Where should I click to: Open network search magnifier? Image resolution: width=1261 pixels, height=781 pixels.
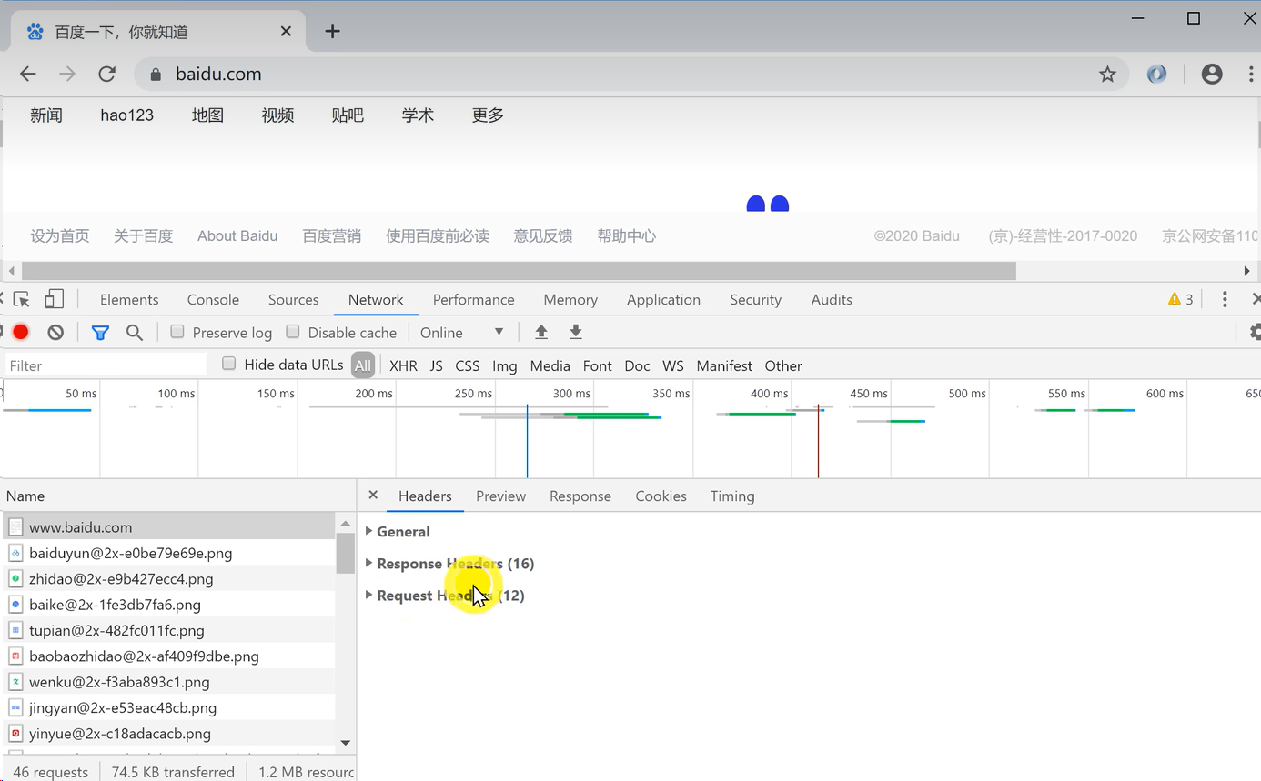[135, 333]
